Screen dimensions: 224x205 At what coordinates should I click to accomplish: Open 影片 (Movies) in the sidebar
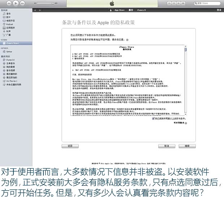pyautogui.click(x=9, y=17)
